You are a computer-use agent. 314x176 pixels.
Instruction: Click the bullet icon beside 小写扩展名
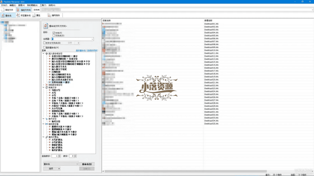coord(50,142)
